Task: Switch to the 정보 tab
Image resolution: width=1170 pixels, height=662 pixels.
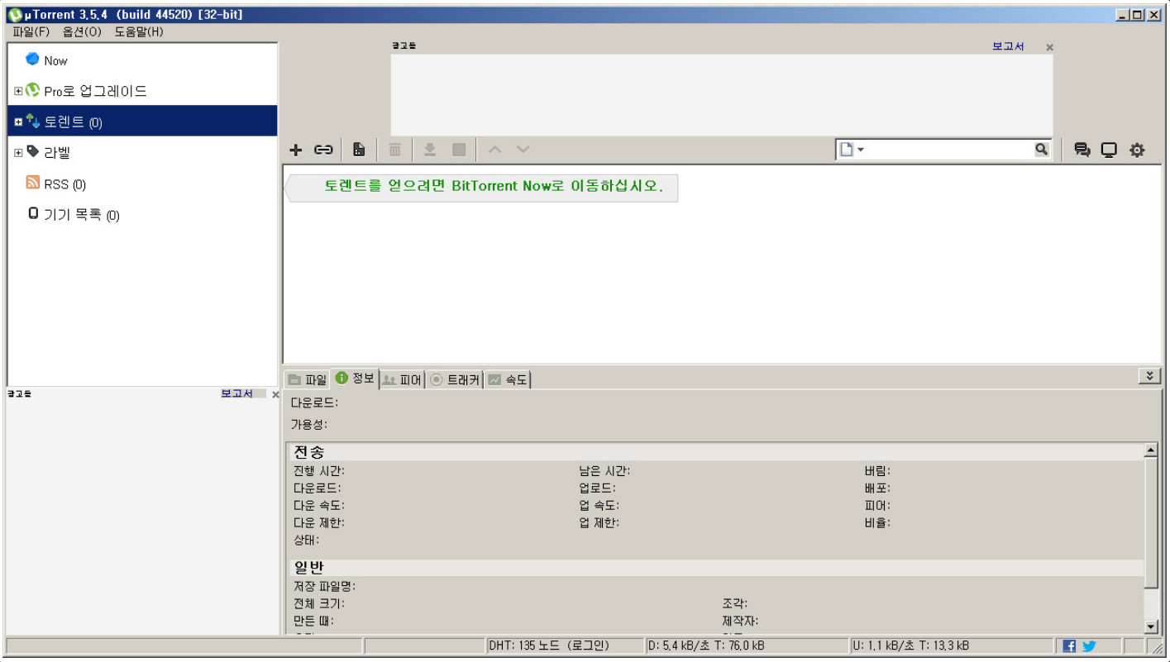Action: (355, 379)
